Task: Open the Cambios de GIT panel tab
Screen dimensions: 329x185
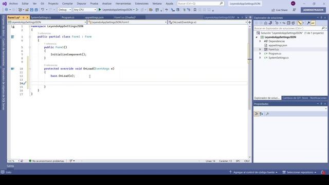Action: [x=295, y=98]
